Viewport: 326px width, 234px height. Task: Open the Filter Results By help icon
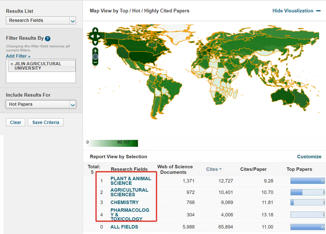(x=48, y=39)
